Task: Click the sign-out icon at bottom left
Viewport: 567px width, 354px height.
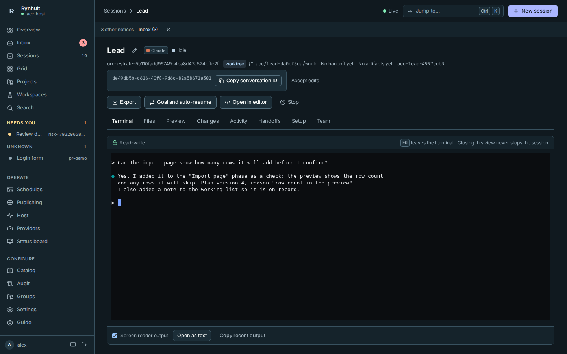Action: coord(84,345)
